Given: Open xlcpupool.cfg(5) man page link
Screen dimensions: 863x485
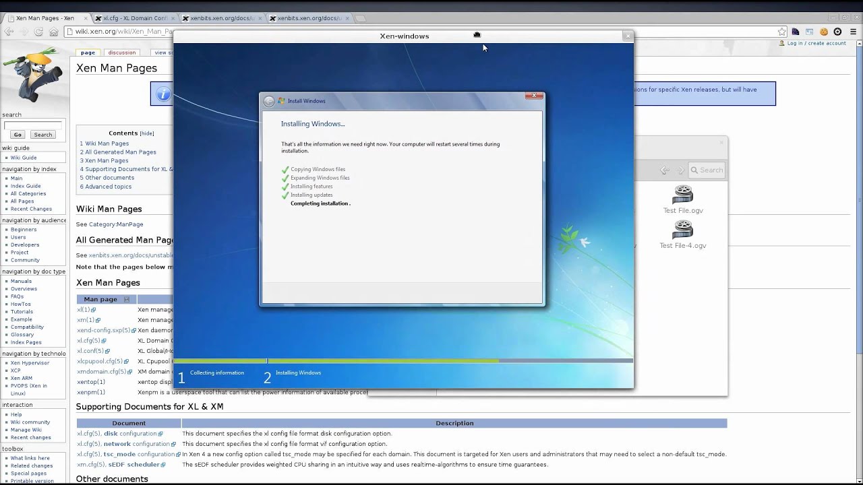Looking at the screenshot, I should [100, 361].
